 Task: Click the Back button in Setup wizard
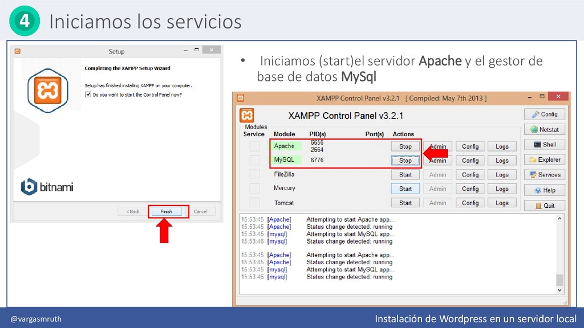click(132, 211)
